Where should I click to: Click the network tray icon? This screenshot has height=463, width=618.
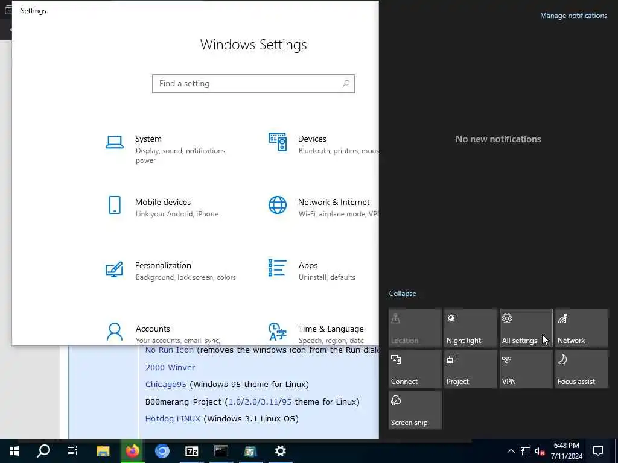point(526,451)
